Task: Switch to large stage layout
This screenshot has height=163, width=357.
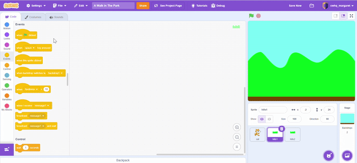Action: 343,16
